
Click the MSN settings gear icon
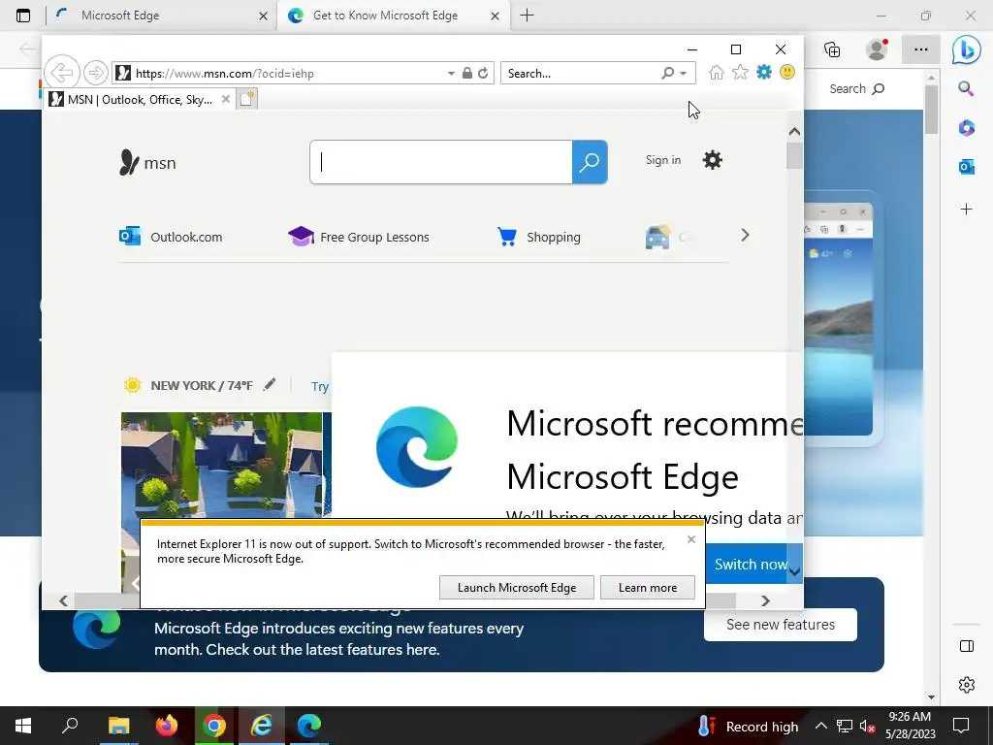(713, 160)
